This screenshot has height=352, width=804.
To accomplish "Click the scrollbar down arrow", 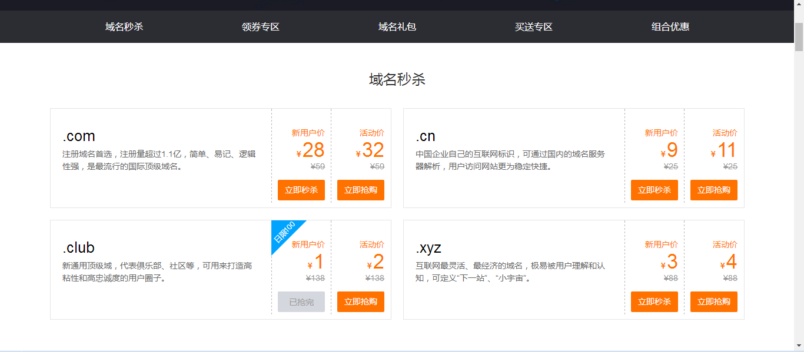I will (x=799, y=346).
